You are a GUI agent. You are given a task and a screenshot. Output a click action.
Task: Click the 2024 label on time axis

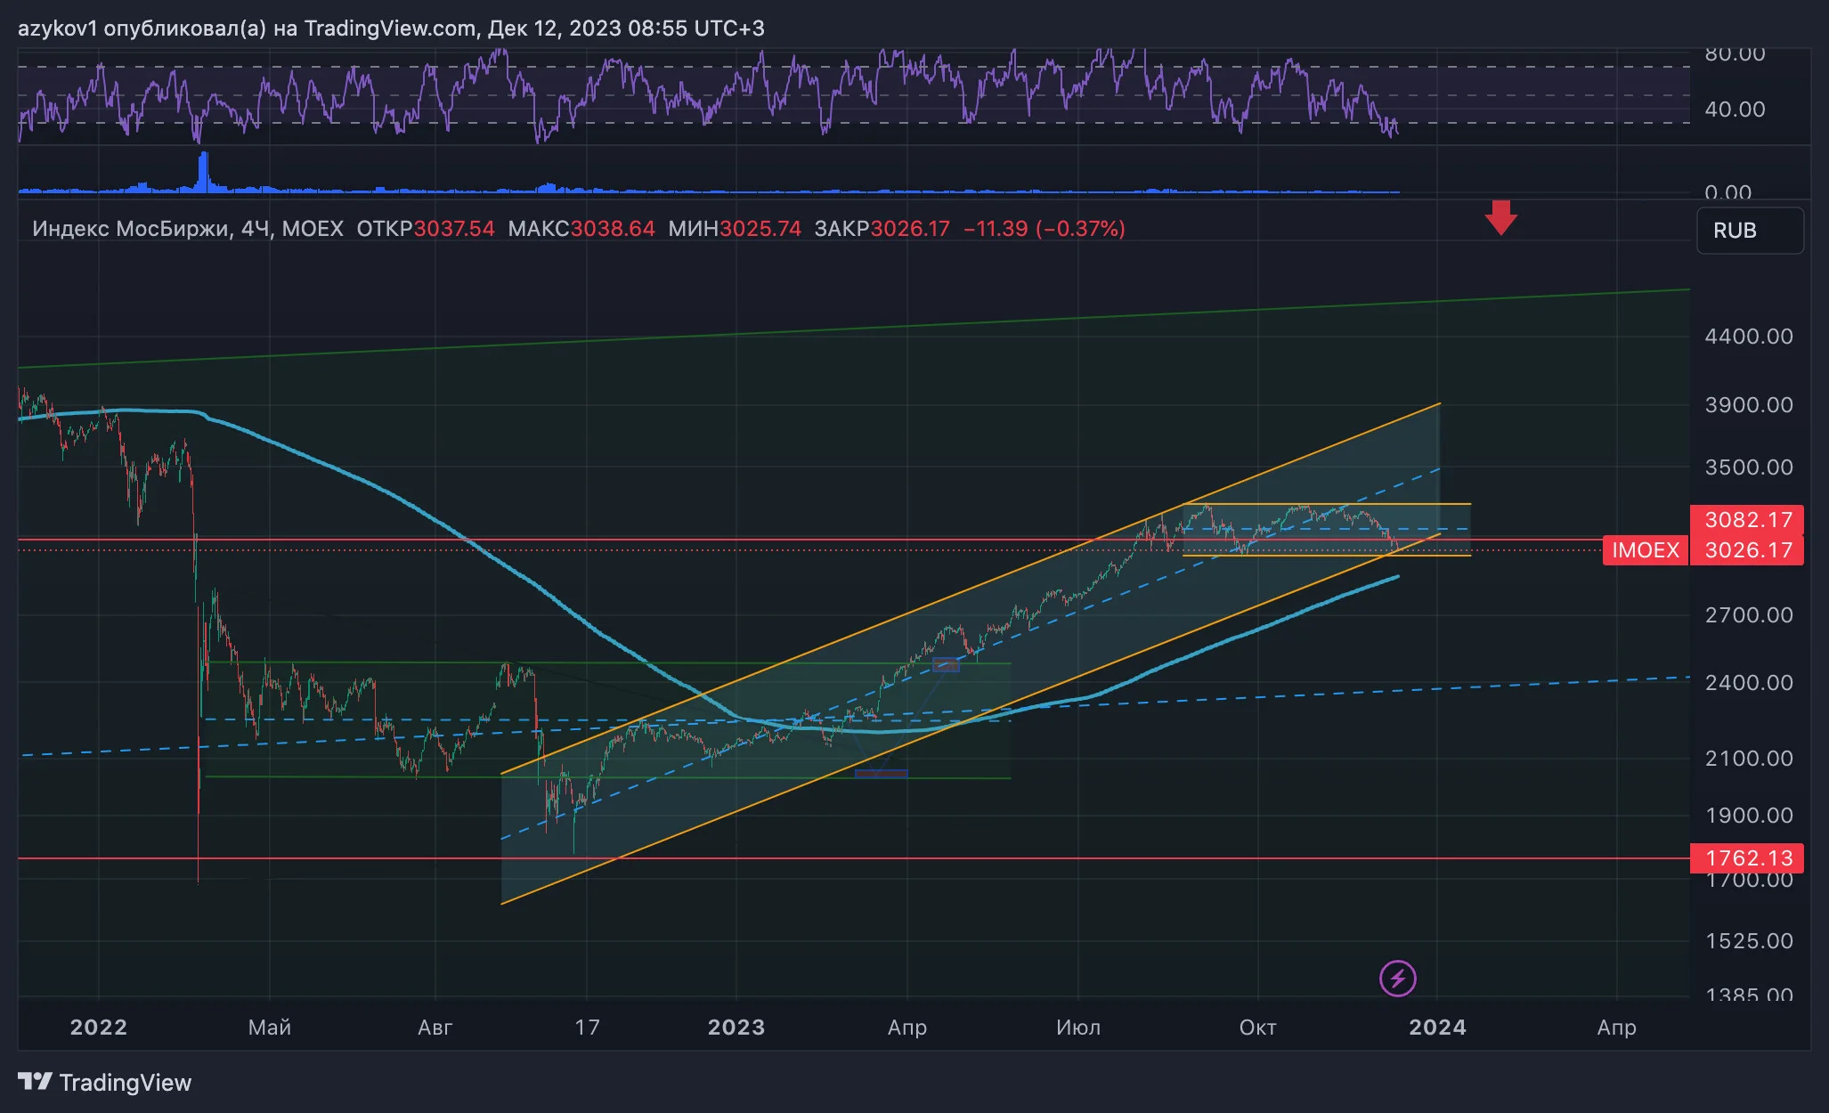[x=1437, y=1028]
